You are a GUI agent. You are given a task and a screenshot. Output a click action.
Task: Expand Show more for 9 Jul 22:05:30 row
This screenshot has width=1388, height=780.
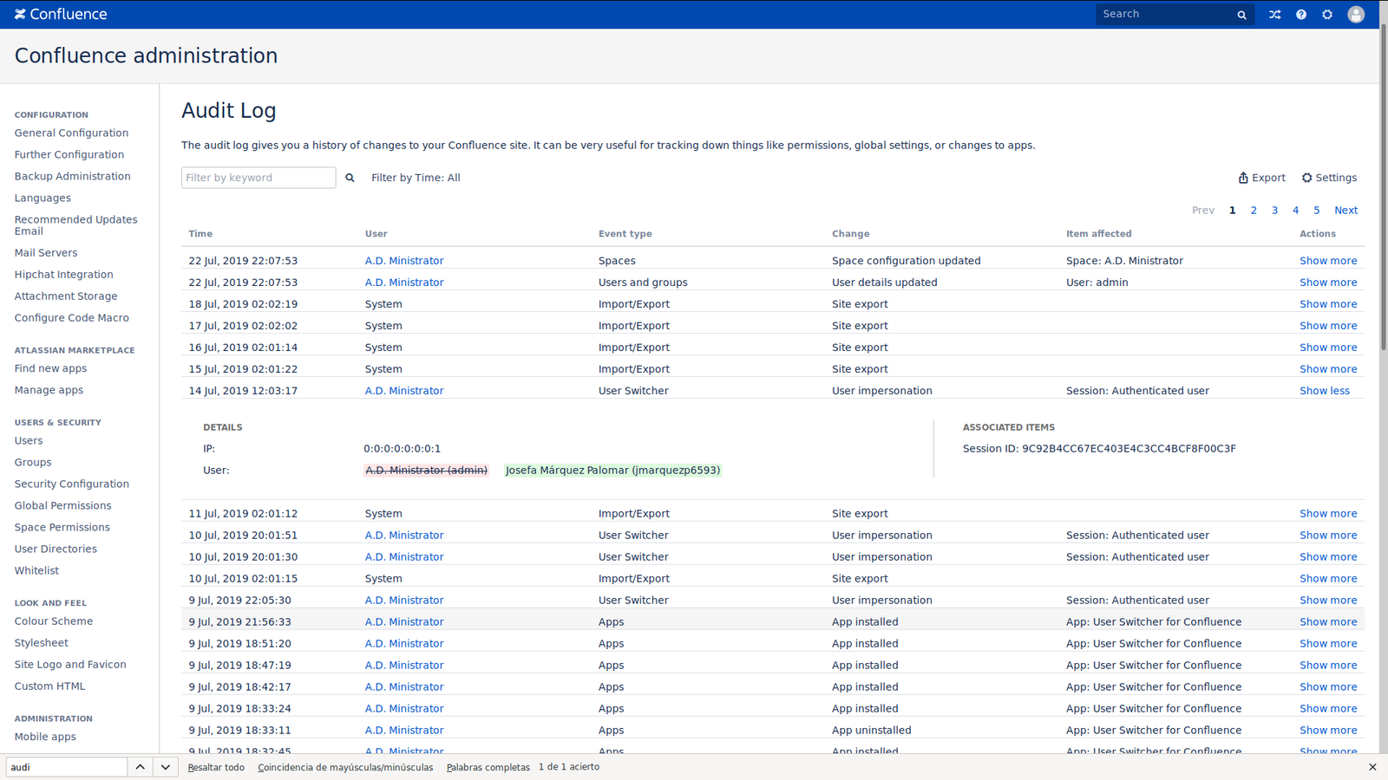(x=1328, y=601)
